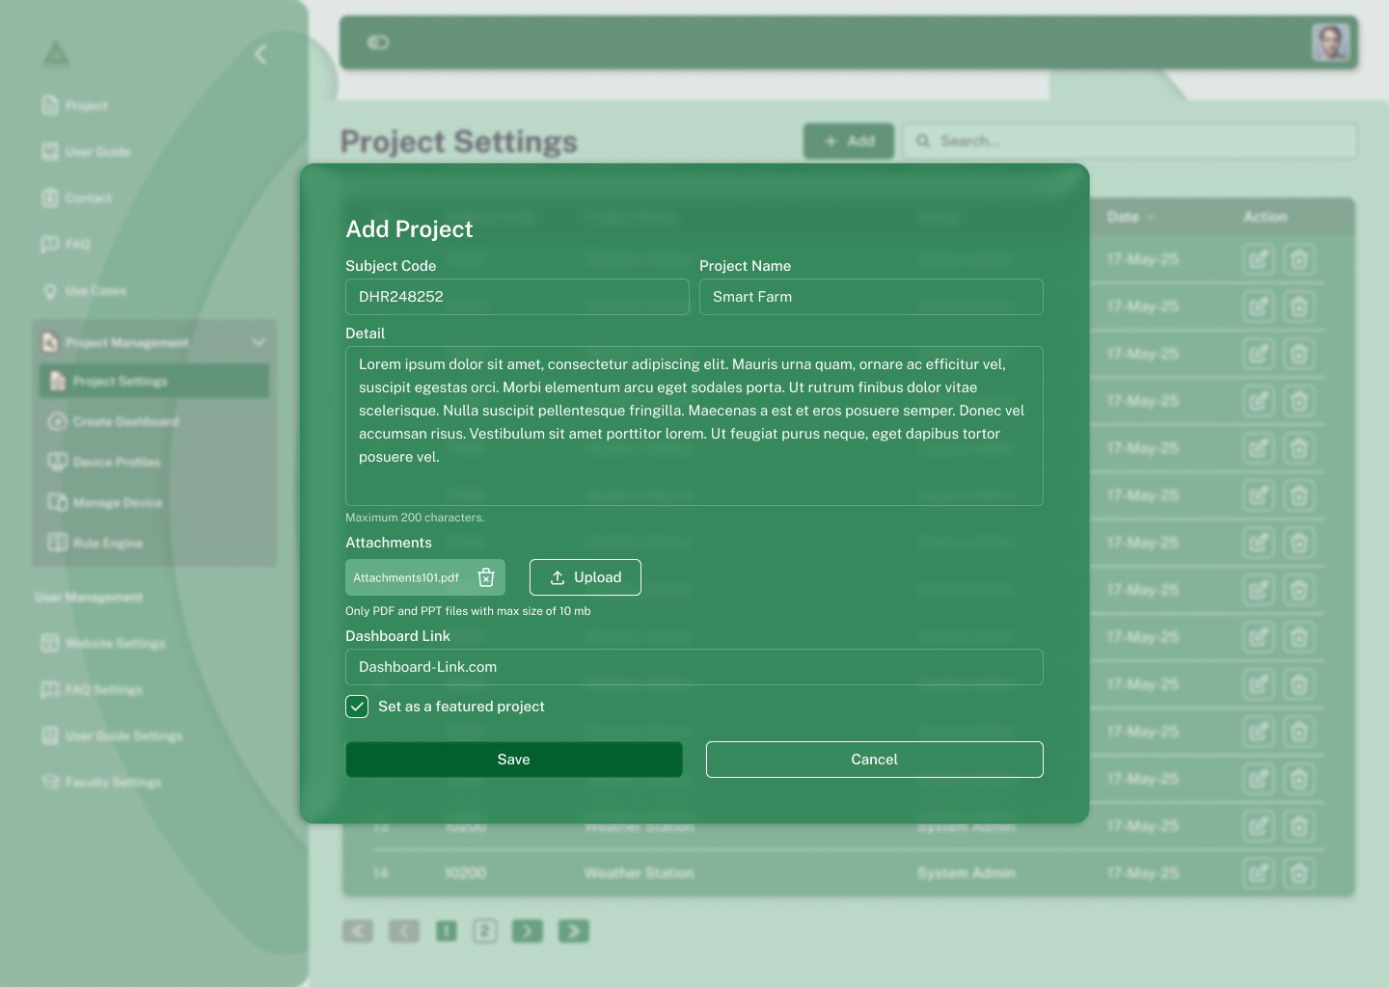Image resolution: width=1389 pixels, height=987 pixels.
Task: Select the Attachments101.pdf file chip
Action: point(425,577)
